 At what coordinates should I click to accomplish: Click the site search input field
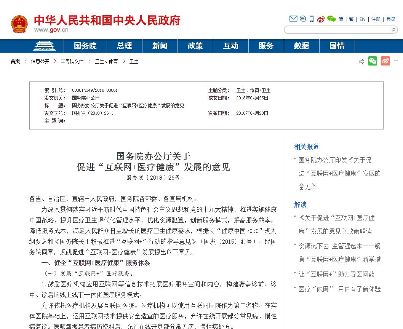(337, 30)
